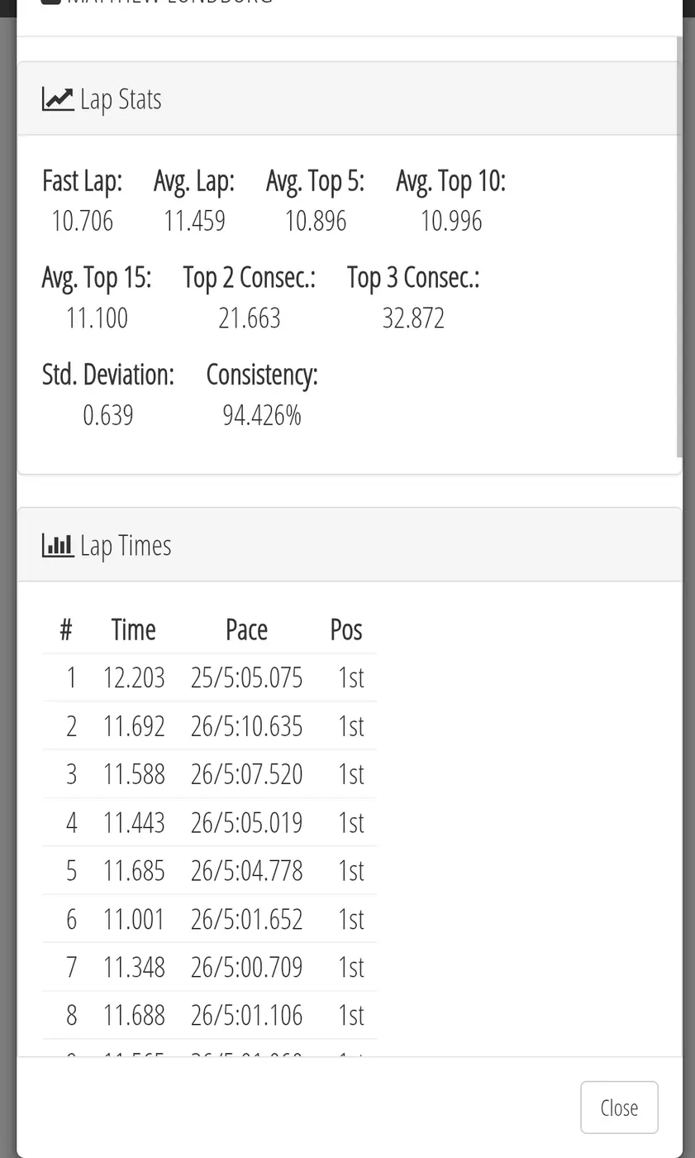Click the Fast Lap value 10.706

(x=82, y=221)
